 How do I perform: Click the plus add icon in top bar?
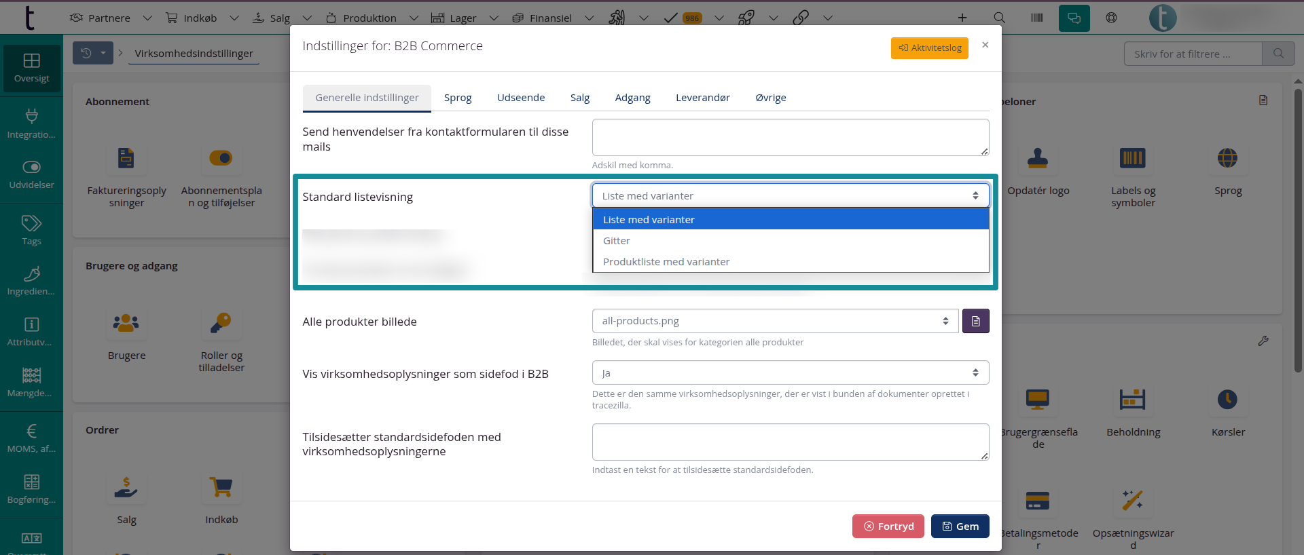click(962, 18)
